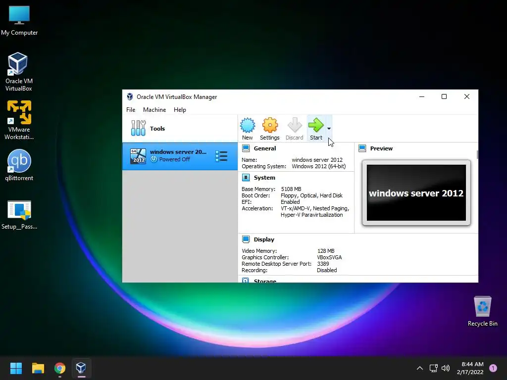Open the Start button dropdown arrow
Image resolution: width=507 pixels, height=380 pixels.
329,129
